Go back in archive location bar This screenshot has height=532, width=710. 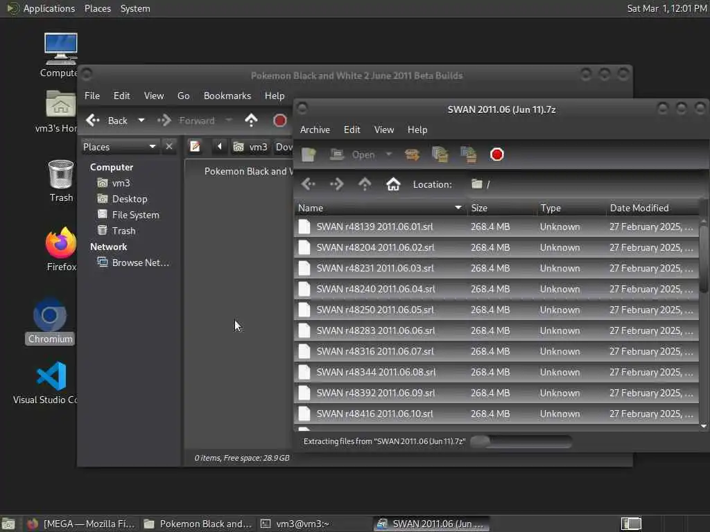[x=309, y=184]
